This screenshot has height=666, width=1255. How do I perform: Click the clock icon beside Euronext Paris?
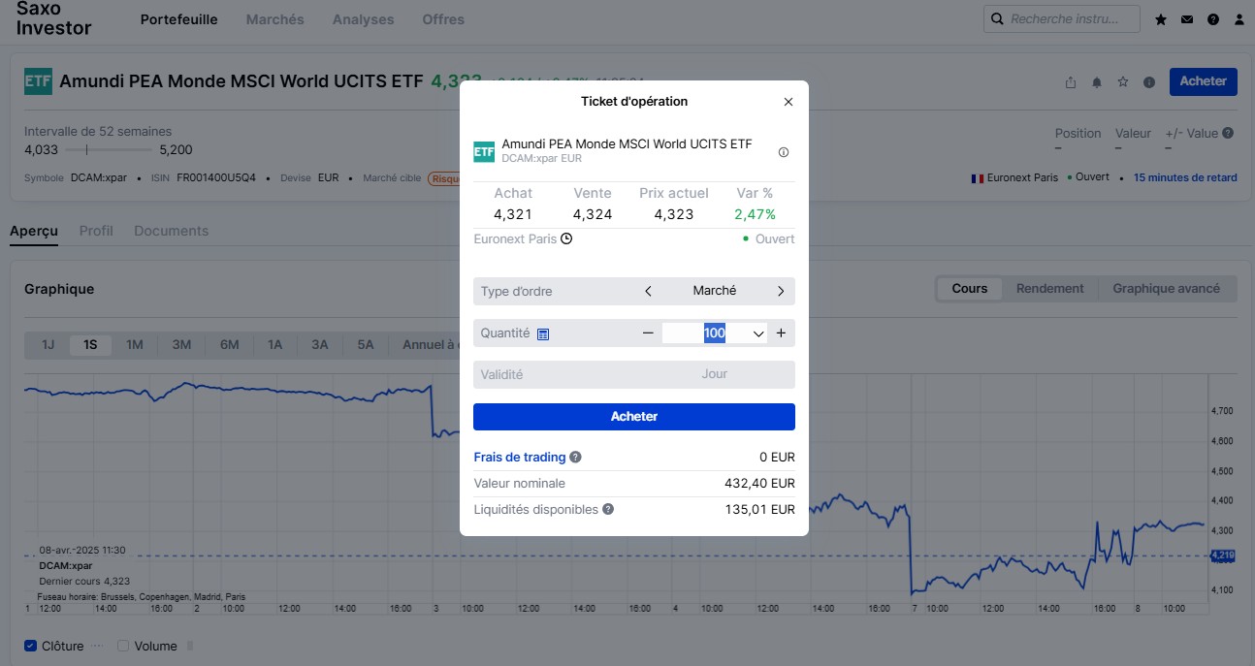566,238
